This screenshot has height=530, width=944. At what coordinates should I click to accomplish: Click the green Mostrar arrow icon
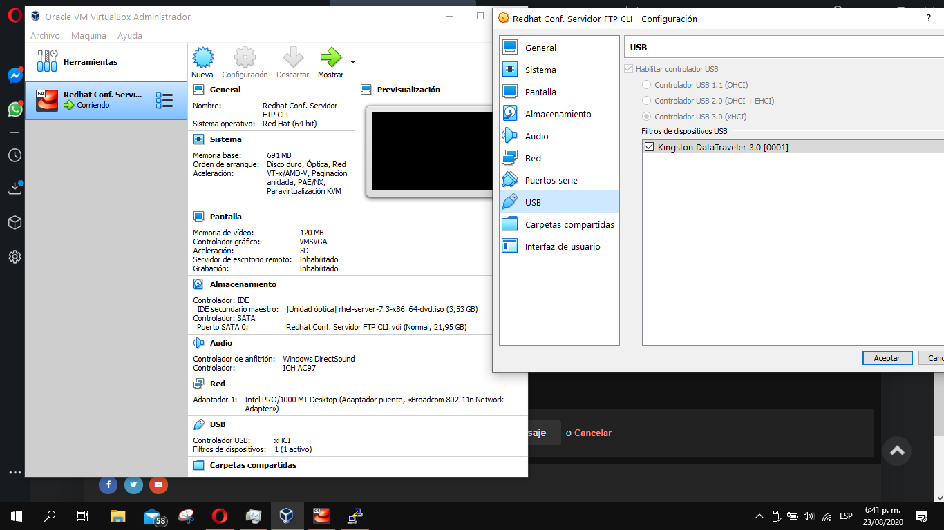point(331,58)
